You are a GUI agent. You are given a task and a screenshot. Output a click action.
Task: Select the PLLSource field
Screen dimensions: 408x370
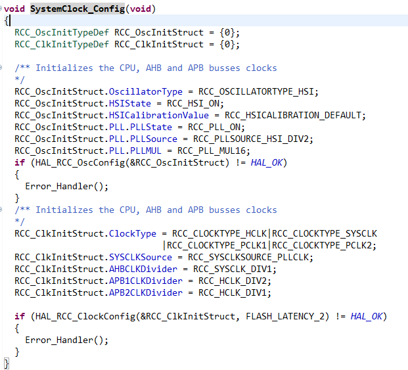[x=154, y=139]
